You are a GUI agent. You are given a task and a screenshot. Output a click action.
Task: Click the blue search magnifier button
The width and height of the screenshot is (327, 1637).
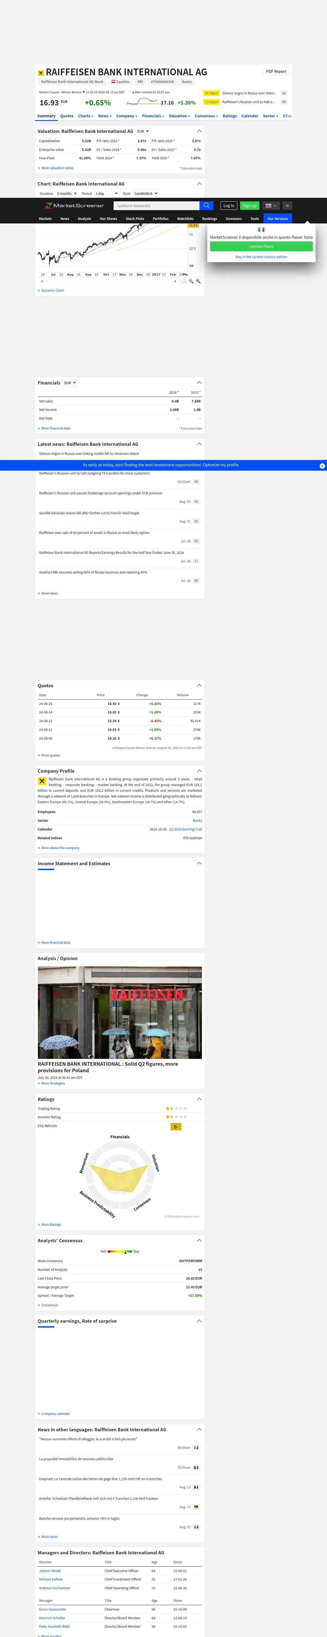tap(206, 205)
